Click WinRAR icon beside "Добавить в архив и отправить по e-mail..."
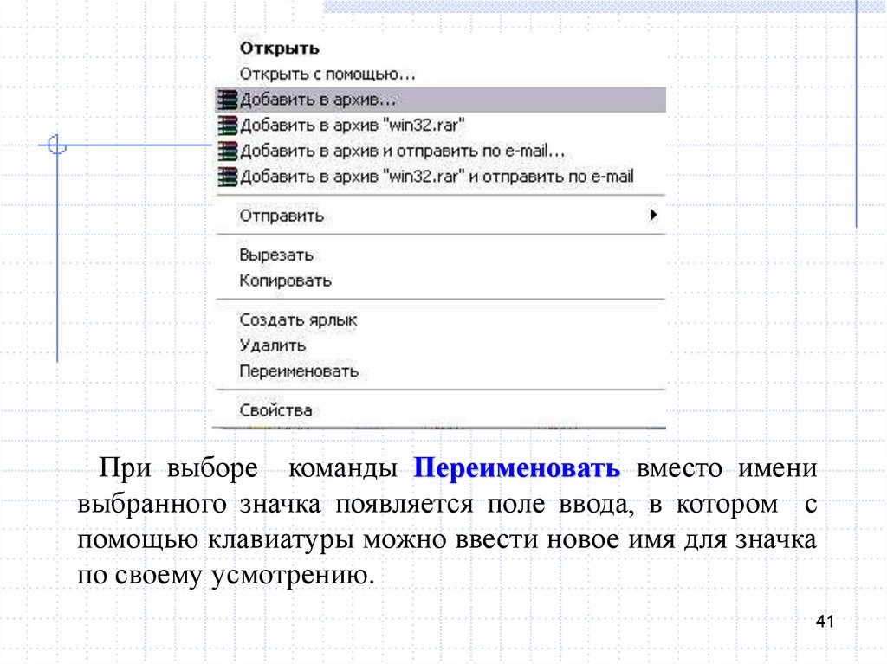The image size is (887, 664). pos(227,151)
